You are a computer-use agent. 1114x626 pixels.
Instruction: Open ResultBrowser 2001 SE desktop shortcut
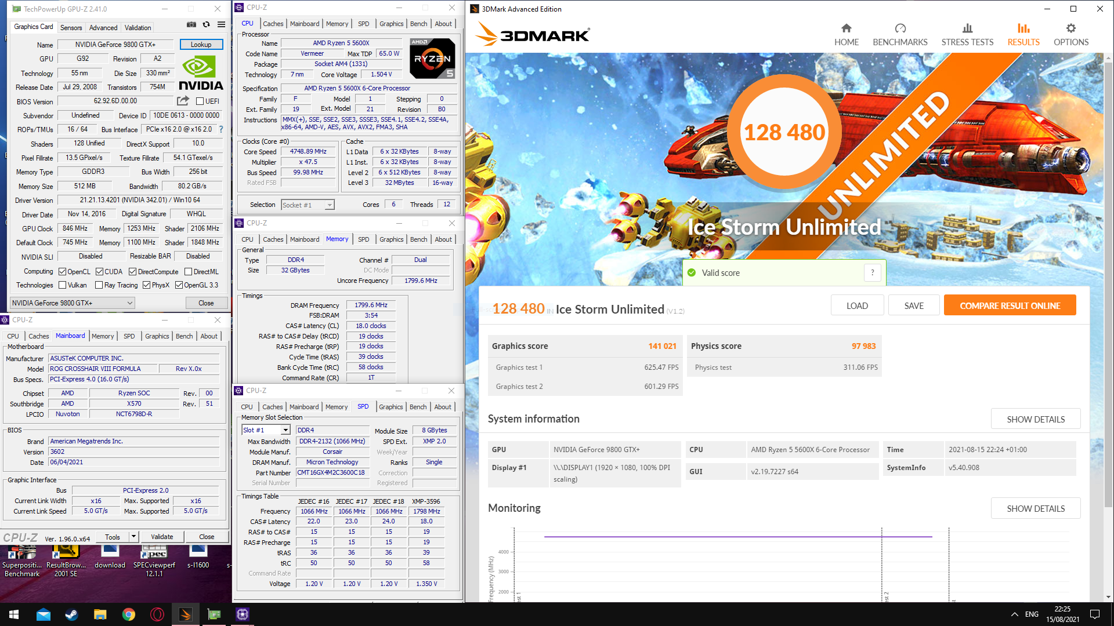click(66, 561)
